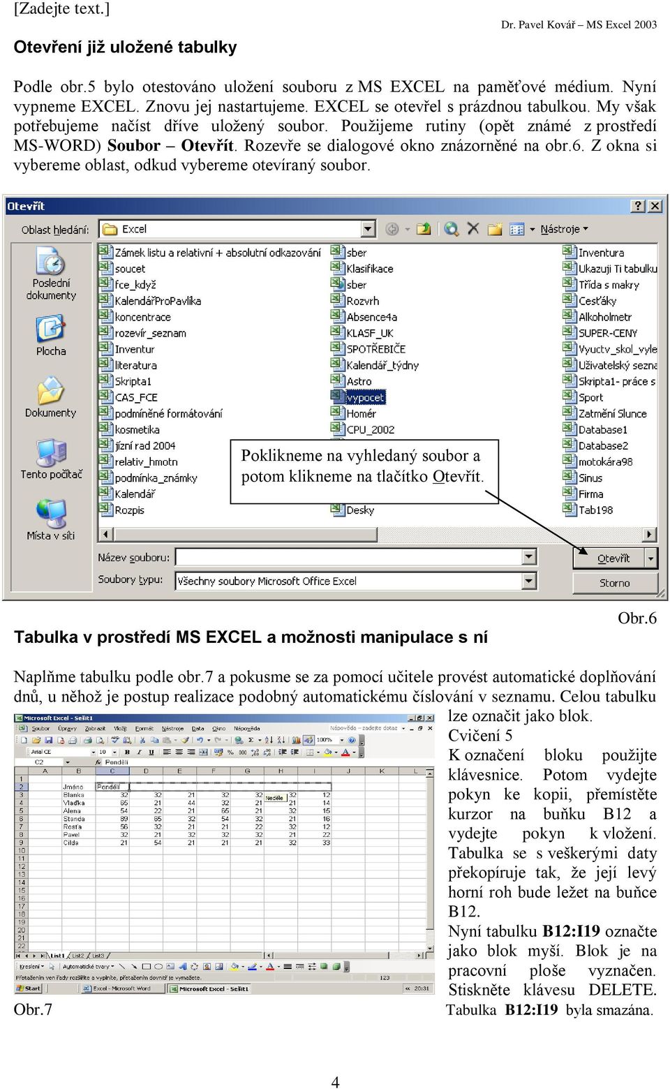Toggle Underline formatting in Excel toolbar

[x=151, y=752]
